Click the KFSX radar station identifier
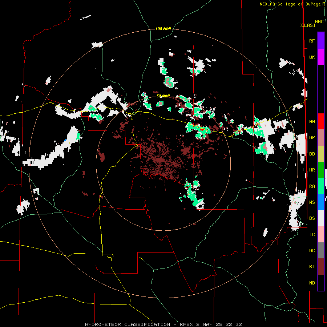Image resolution: width=327 pixels, height=327 pixels. (187, 324)
